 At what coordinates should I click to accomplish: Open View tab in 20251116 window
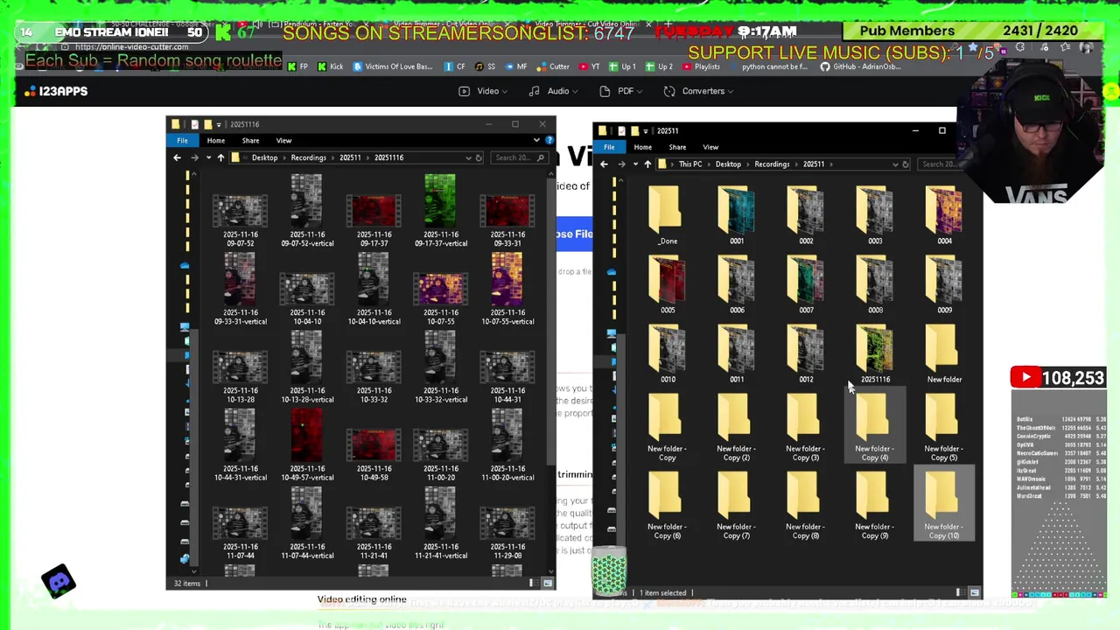click(283, 140)
